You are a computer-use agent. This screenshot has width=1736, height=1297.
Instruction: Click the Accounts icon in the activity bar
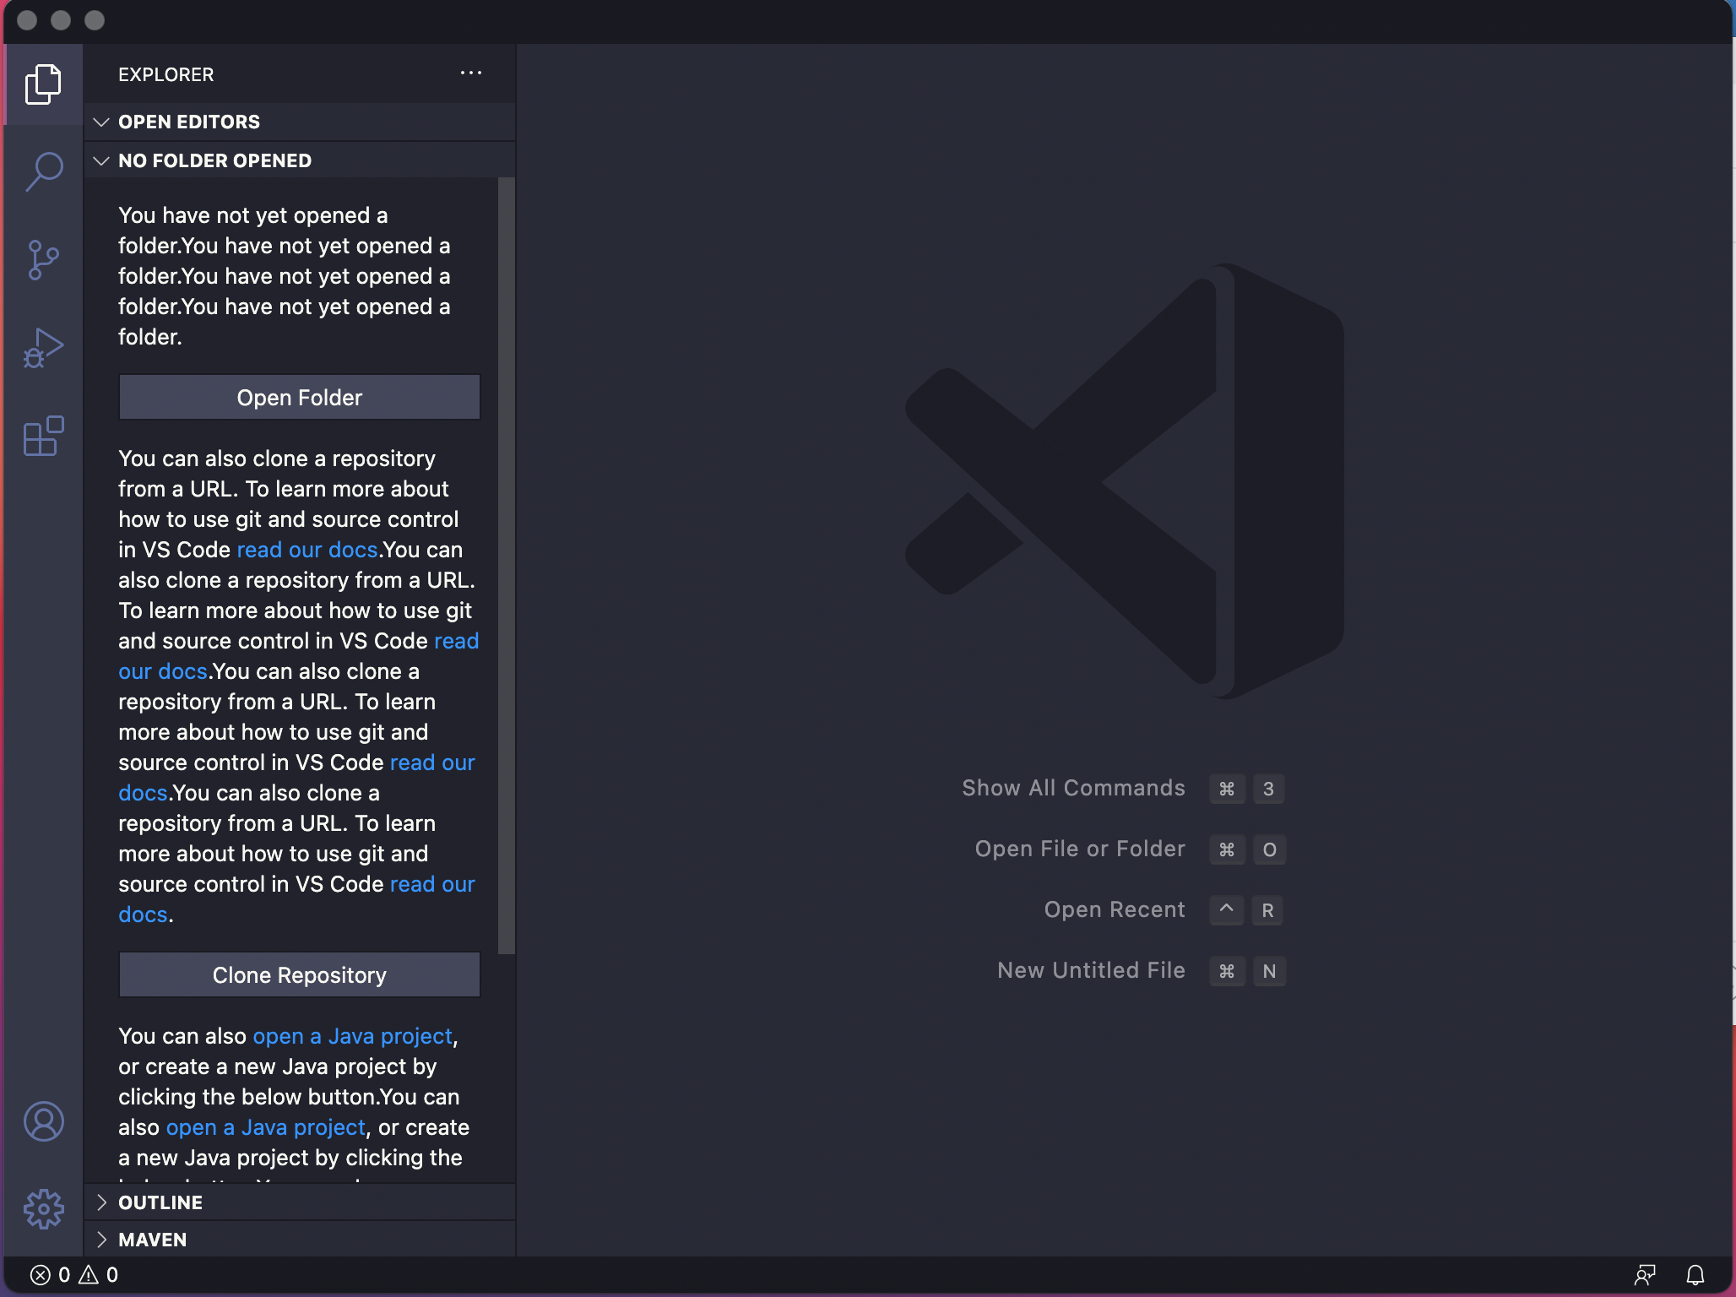pos(43,1123)
